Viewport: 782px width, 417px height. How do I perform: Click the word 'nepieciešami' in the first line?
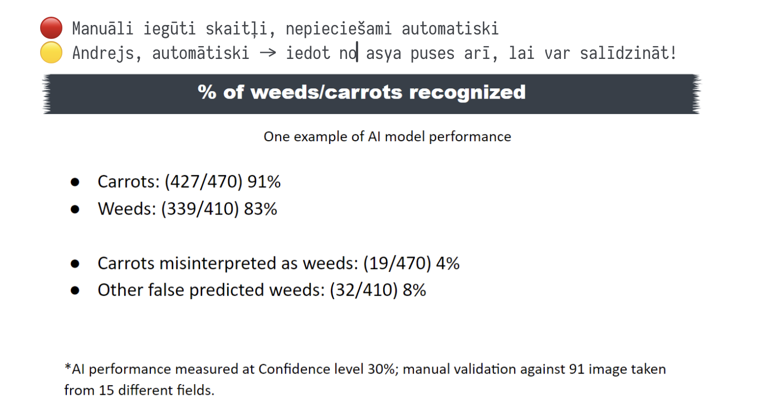click(x=339, y=28)
